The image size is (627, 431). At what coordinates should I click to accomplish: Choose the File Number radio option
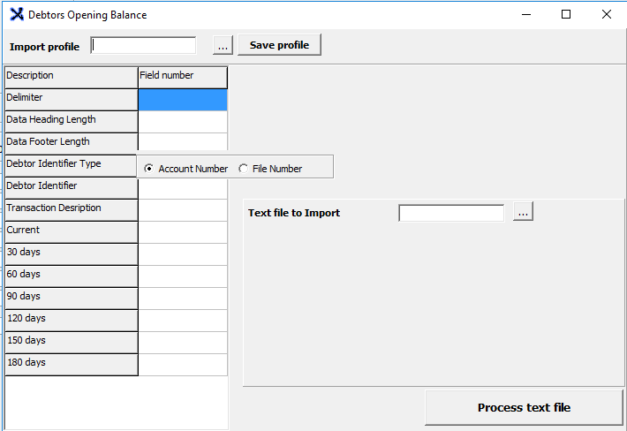244,169
